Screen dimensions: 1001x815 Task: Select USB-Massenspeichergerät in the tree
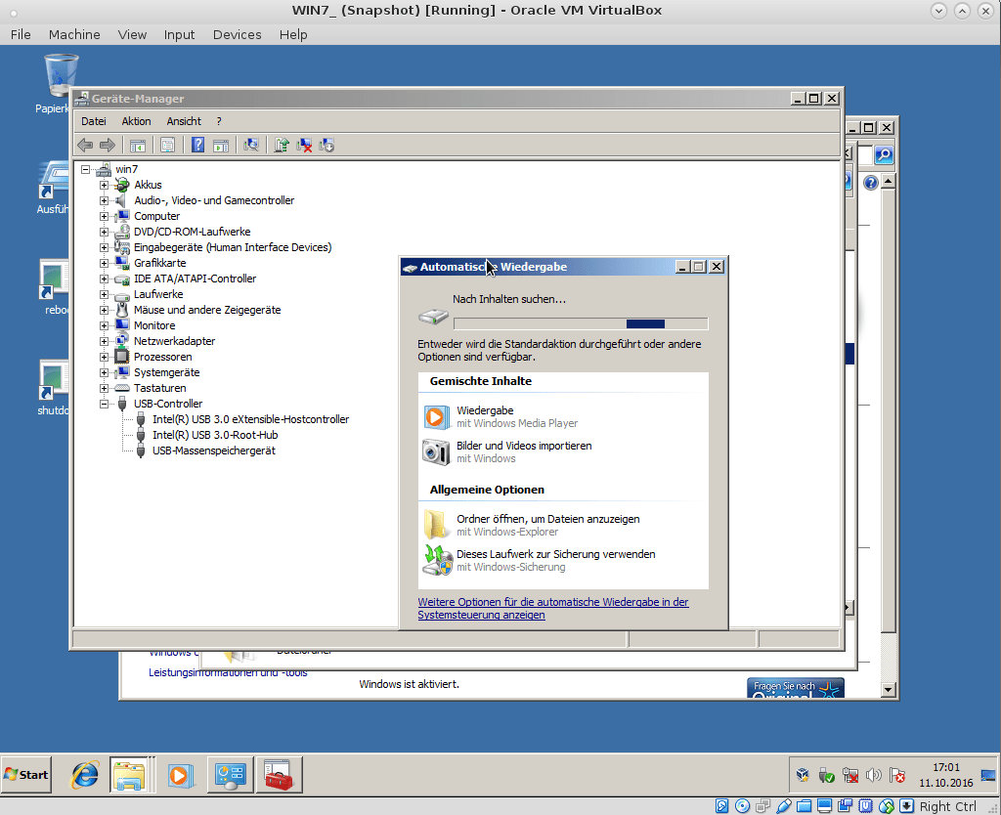click(x=214, y=450)
